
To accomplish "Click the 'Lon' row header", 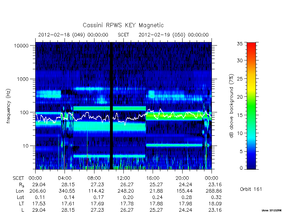I will click(x=20, y=191).
